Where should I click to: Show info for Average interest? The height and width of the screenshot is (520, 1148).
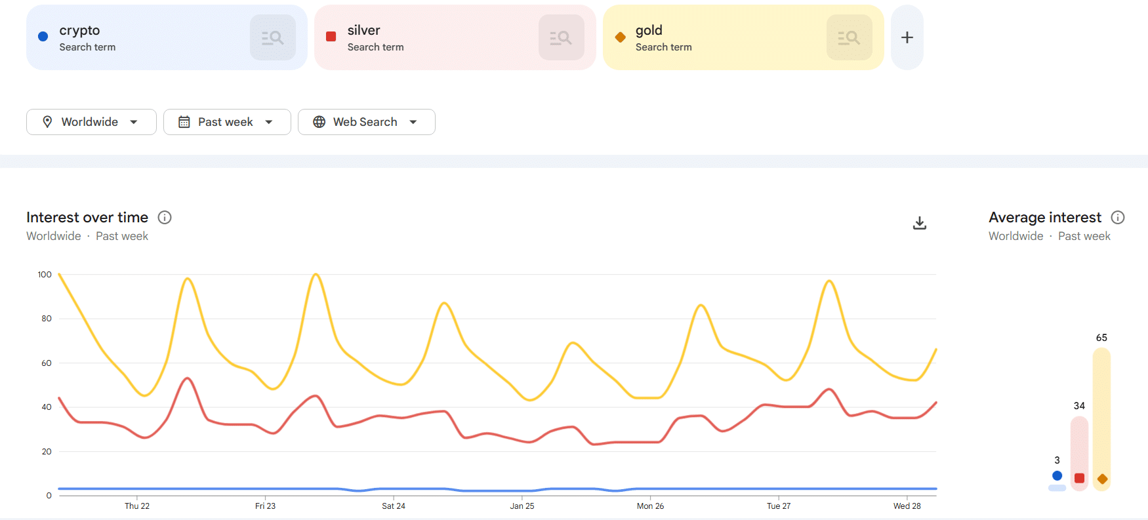click(x=1118, y=218)
